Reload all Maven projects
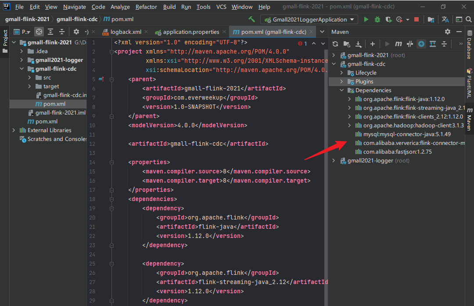 click(335, 44)
